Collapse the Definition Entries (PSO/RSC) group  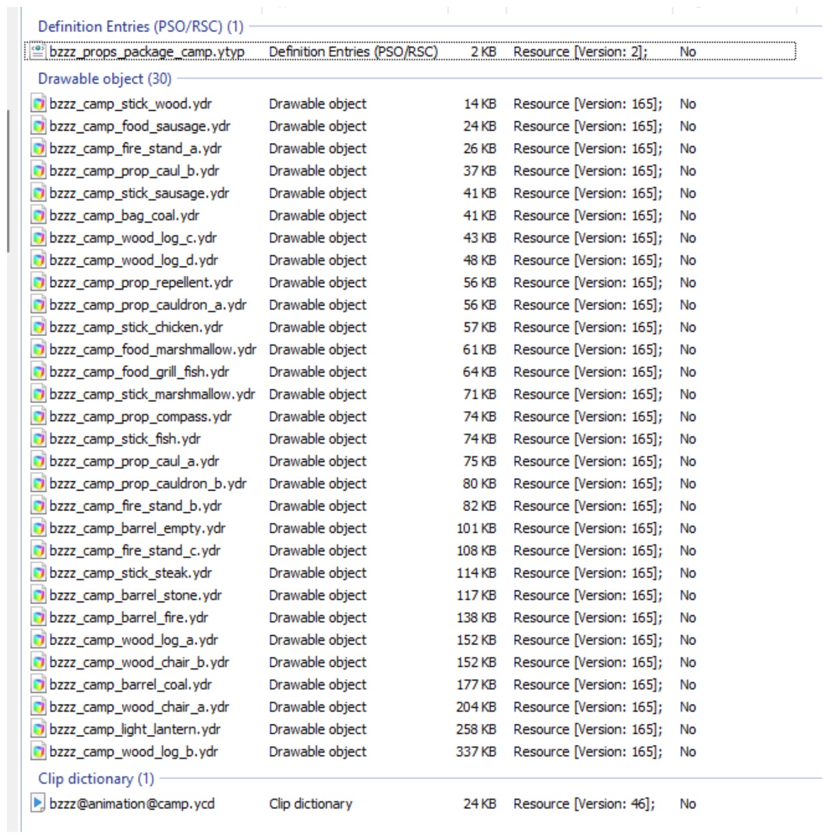(141, 26)
